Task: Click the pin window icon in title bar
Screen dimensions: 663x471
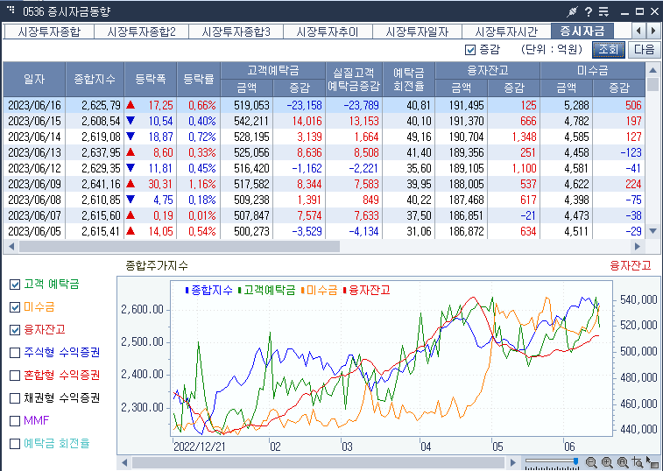Action: point(573,11)
